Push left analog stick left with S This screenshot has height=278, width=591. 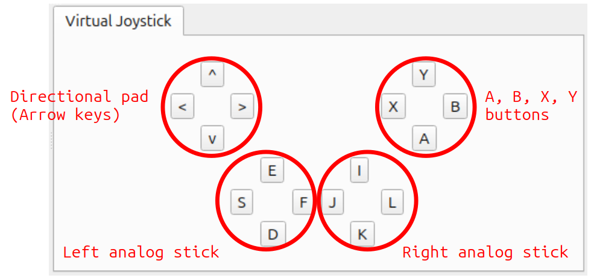[x=242, y=203]
